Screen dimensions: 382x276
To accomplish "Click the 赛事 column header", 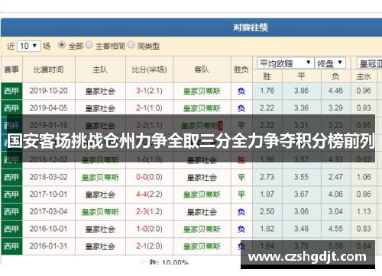I will point(11,69).
